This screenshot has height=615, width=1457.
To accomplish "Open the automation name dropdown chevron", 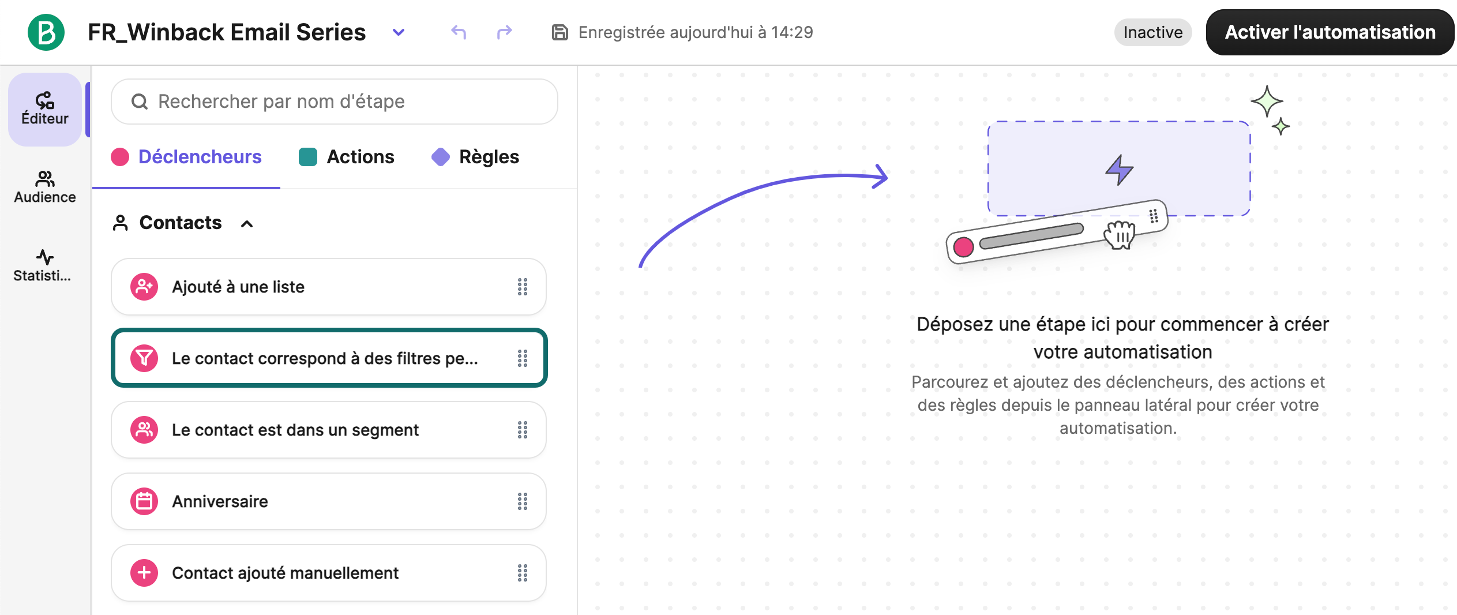I will point(398,32).
